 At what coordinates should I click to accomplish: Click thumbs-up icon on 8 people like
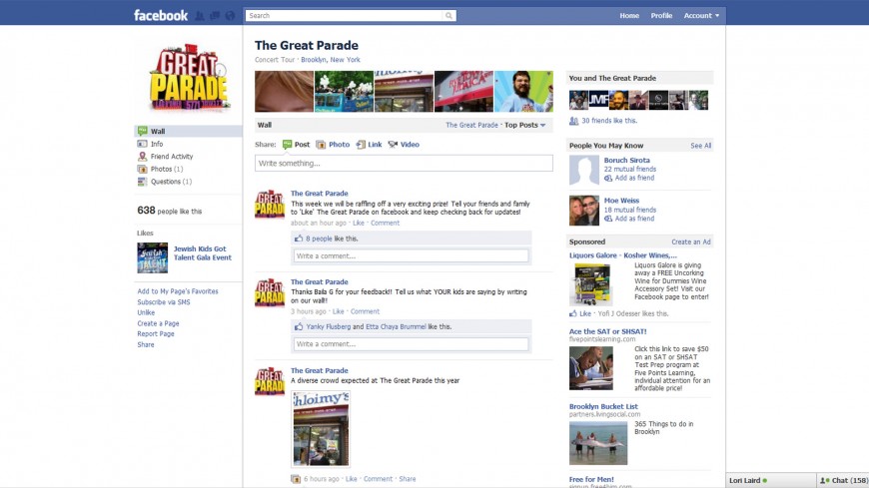[299, 239]
